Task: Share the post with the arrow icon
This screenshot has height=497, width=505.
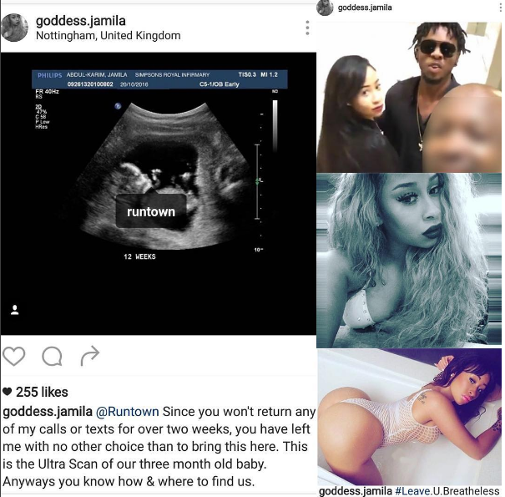Action: point(90,356)
